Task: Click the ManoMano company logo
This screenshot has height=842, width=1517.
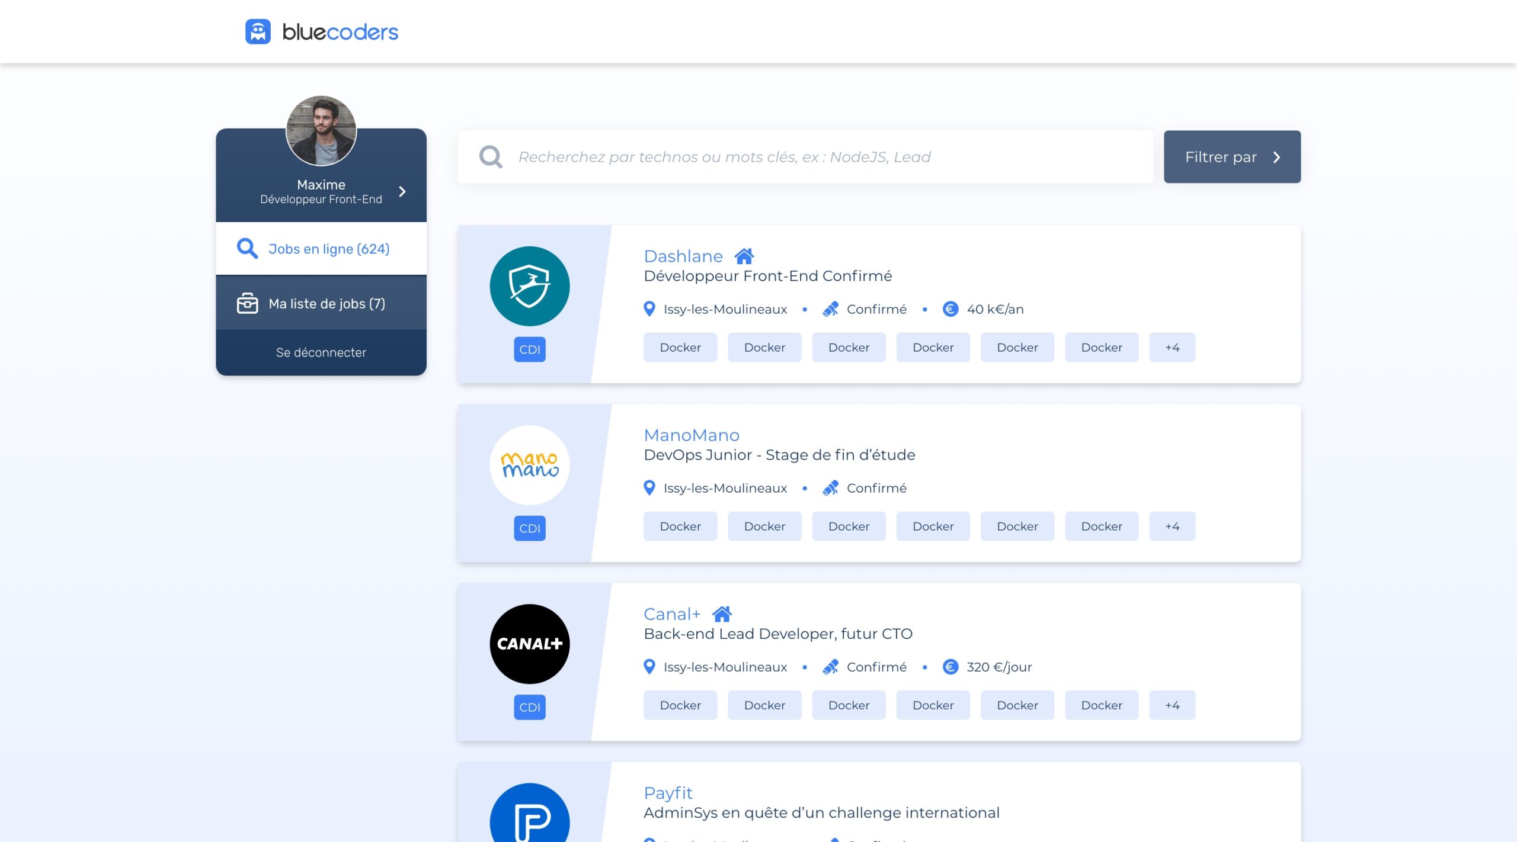Action: pos(529,465)
